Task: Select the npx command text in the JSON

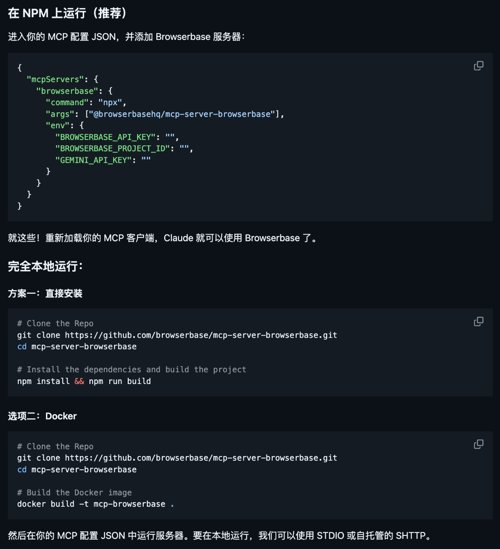Action: tap(111, 102)
